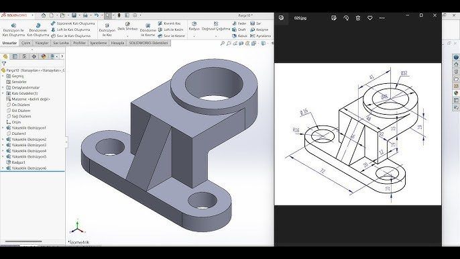
Task: Switch to the Çizim tab
Action: point(25,43)
